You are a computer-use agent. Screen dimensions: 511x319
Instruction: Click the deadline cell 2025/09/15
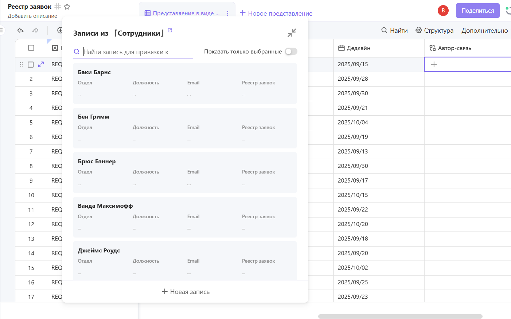click(379, 64)
